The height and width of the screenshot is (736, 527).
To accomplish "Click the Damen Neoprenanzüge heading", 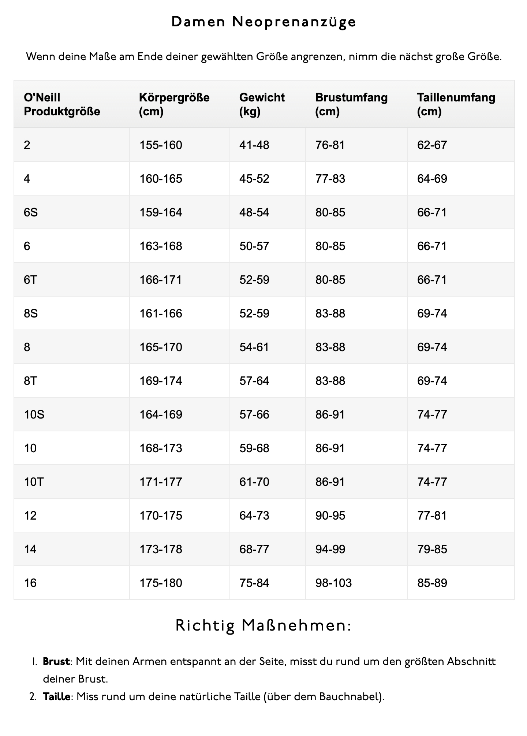I will click(263, 22).
